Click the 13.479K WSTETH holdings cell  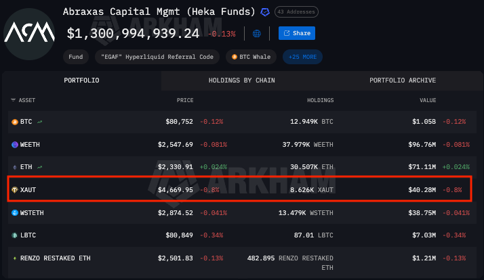point(306,213)
